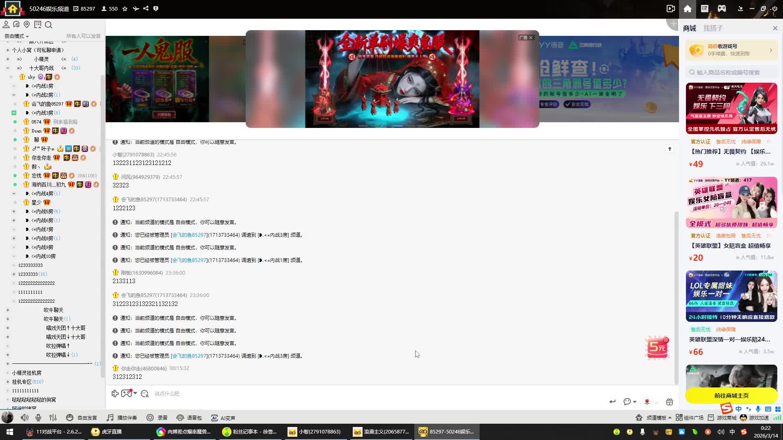Collapse the 十大哥内战 channel group
Viewport: 783px width, 440px height.
pyautogui.click(x=8, y=68)
